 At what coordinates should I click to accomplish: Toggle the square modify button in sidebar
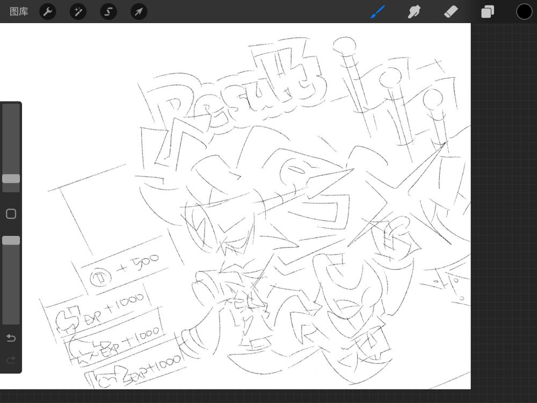[x=11, y=214]
